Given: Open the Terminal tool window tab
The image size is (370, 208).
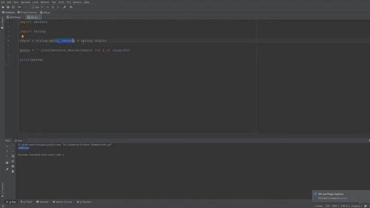Looking at the screenshot, I should (42, 202).
